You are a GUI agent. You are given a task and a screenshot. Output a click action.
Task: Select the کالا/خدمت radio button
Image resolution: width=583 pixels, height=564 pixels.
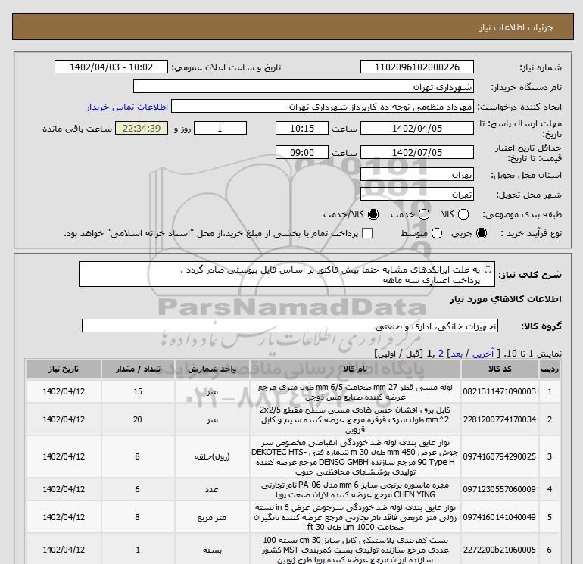373,214
